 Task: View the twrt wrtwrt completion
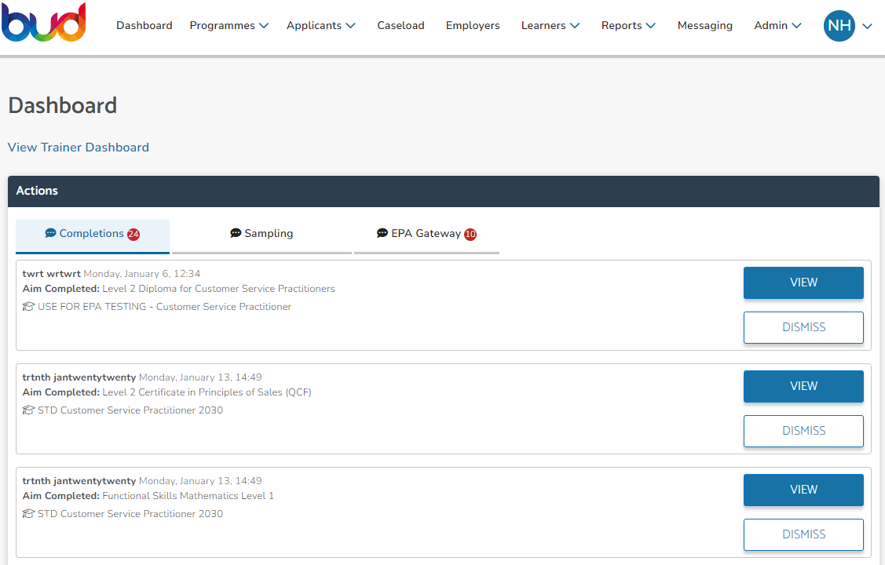click(x=803, y=282)
